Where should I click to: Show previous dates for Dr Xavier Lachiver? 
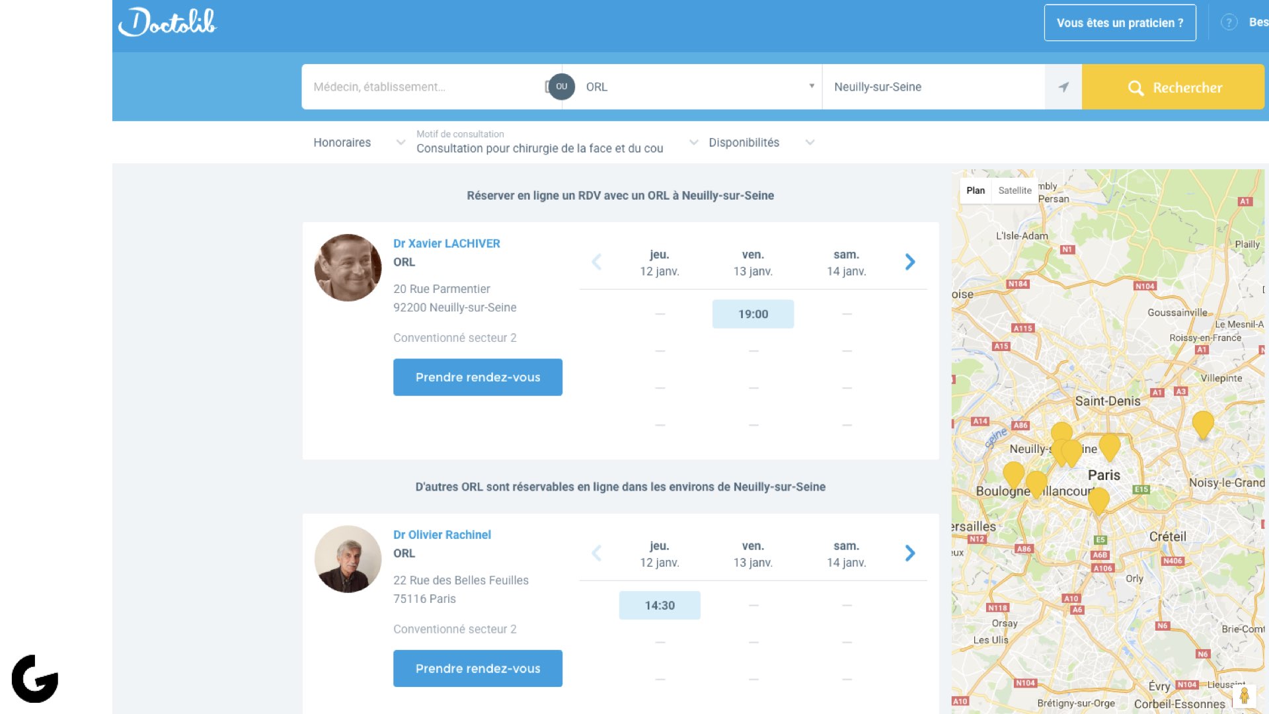pyautogui.click(x=596, y=262)
